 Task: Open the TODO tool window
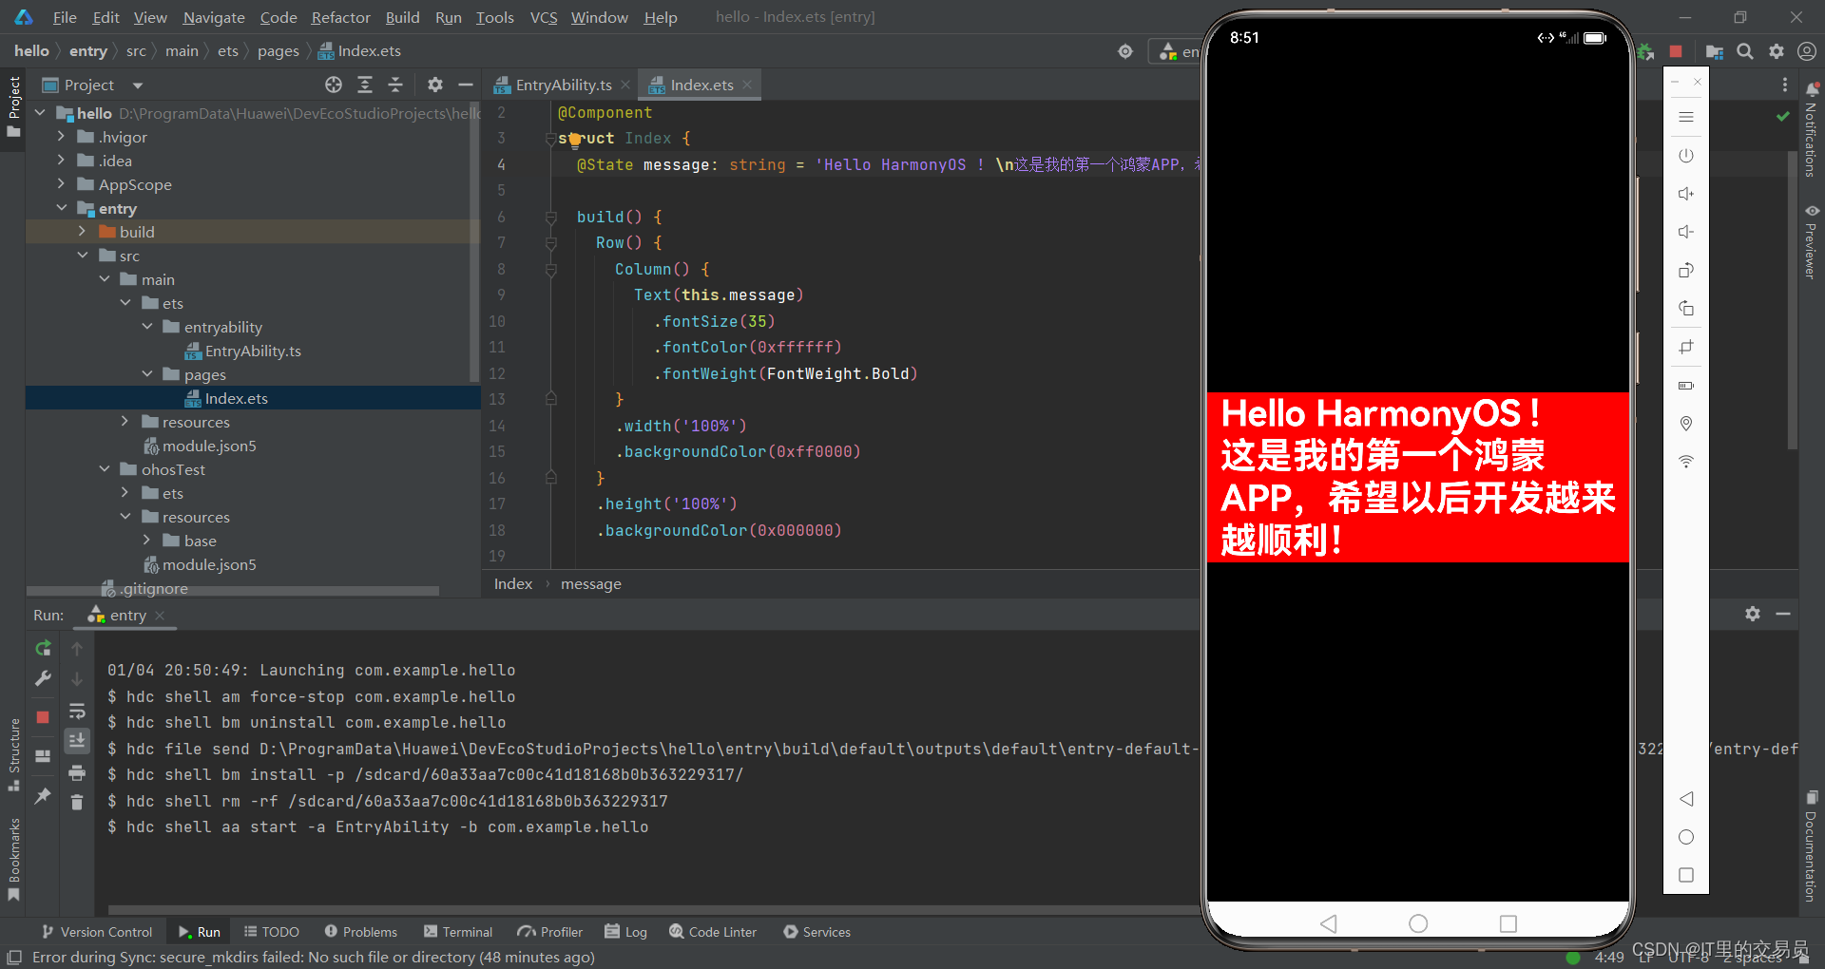272,932
